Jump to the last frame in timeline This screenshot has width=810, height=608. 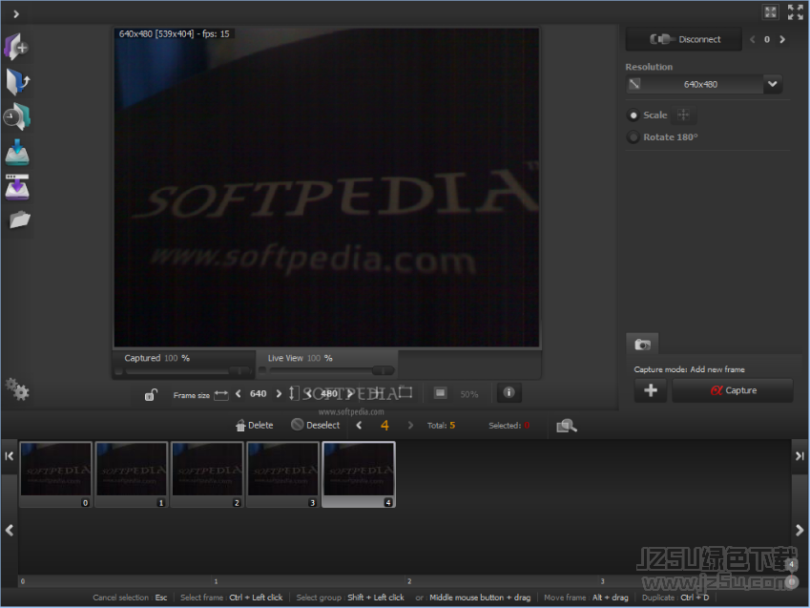(x=800, y=456)
